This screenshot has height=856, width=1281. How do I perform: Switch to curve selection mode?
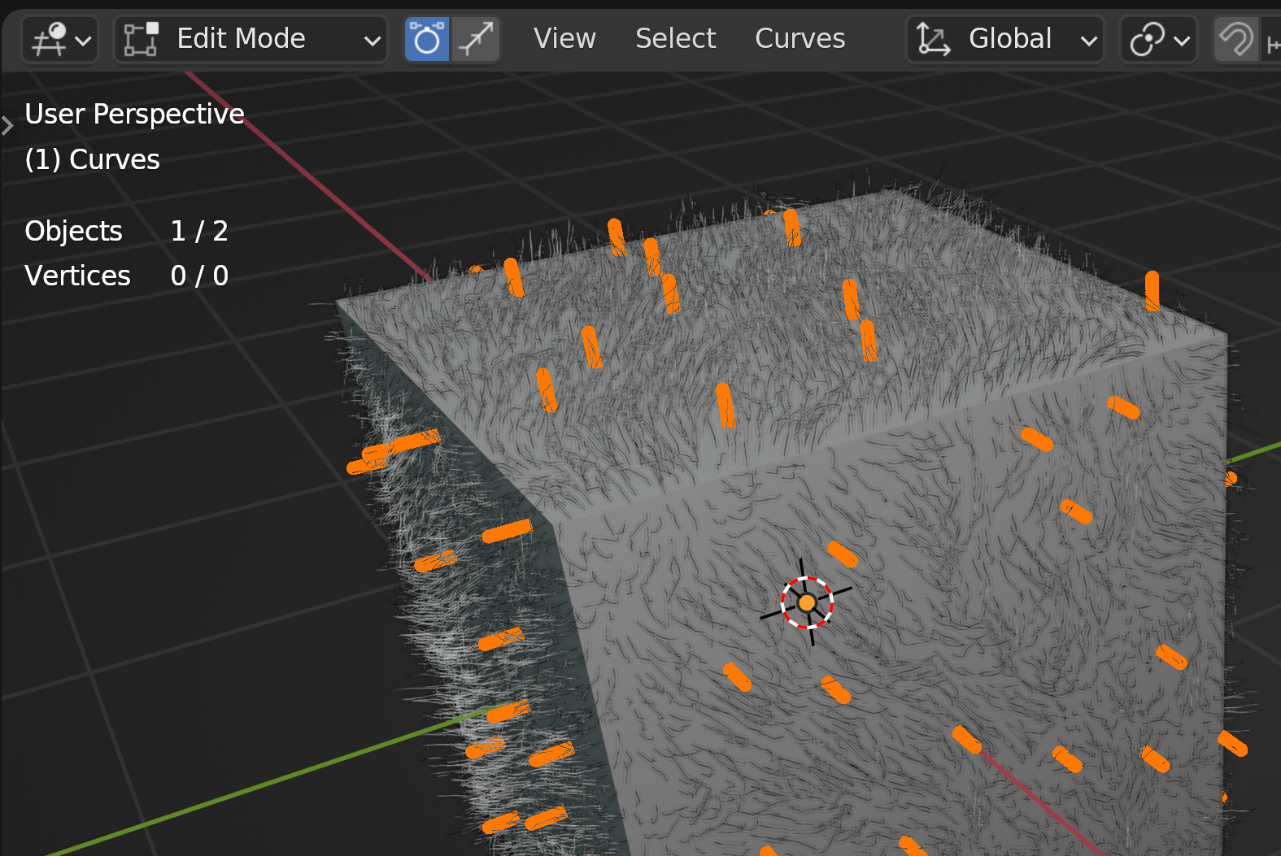click(x=476, y=39)
